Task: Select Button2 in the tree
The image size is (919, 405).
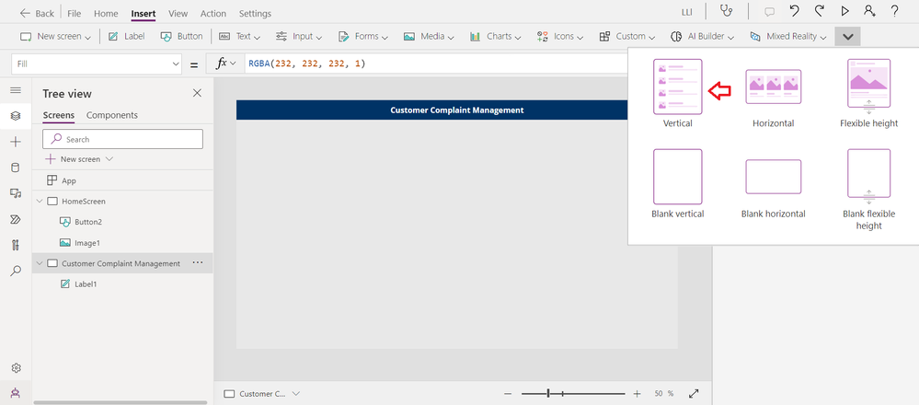Action: point(88,222)
